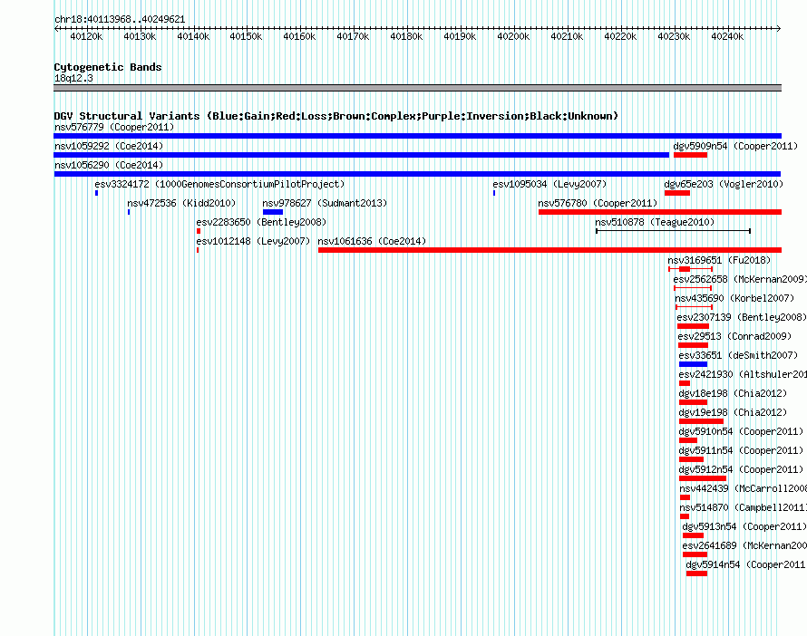Click the red bar under dgv5909n54
The height and width of the screenshot is (636, 807).
[690, 155]
